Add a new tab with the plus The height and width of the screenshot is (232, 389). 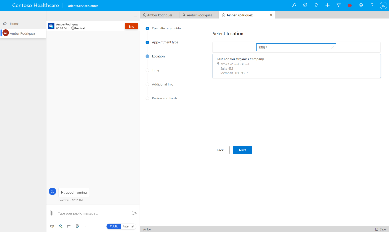click(x=280, y=15)
